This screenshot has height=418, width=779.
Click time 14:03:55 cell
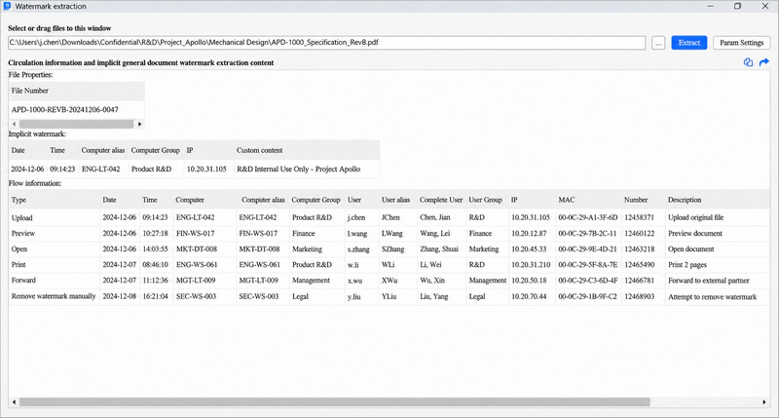155,249
